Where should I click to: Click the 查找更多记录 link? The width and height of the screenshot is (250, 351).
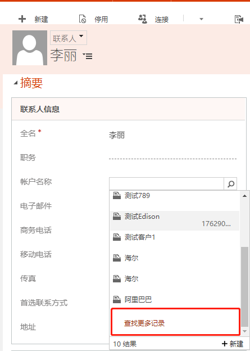coord(144,323)
